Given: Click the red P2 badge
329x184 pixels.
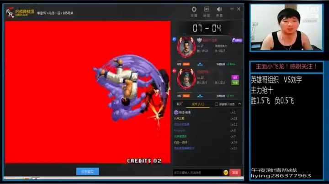Looking at the screenshot, I should (x=174, y=71).
